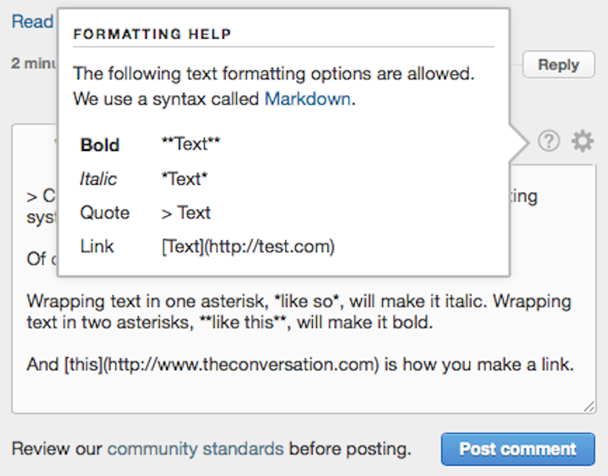
Task: Submit with the Post comment button
Action: pyautogui.click(x=518, y=449)
